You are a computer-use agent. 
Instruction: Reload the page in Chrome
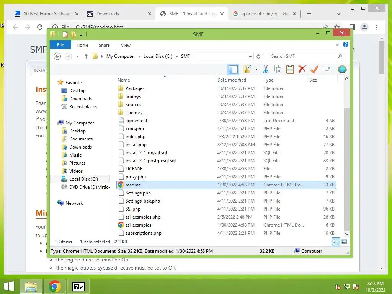[40, 27]
